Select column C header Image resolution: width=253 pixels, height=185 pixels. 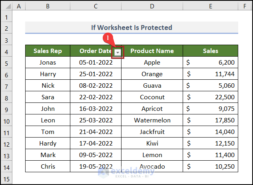(96, 6)
